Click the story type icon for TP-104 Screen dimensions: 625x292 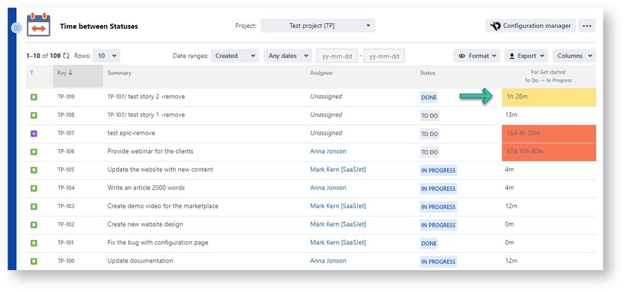pos(34,188)
